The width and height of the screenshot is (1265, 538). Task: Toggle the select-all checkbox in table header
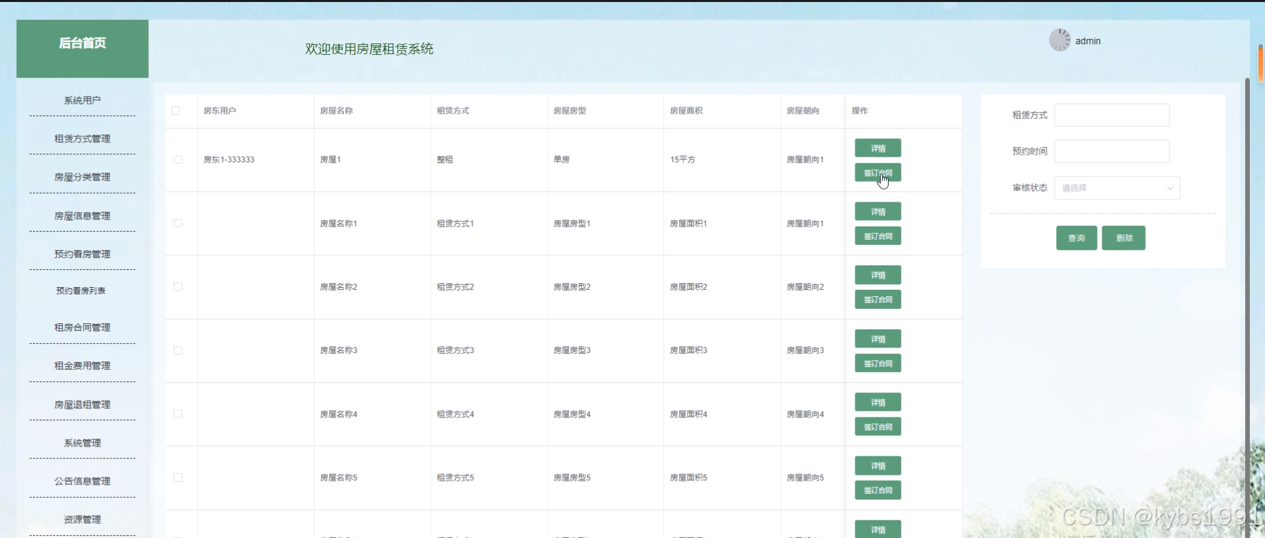pyautogui.click(x=176, y=111)
